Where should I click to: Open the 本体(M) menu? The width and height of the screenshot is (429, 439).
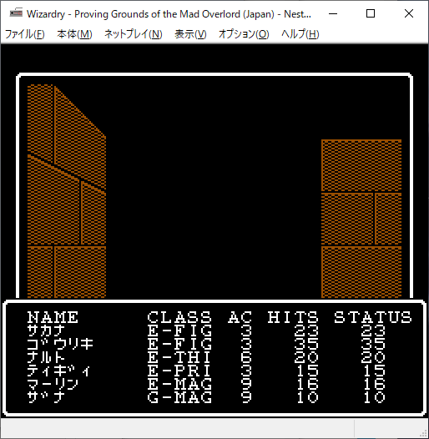pyautogui.click(x=74, y=34)
